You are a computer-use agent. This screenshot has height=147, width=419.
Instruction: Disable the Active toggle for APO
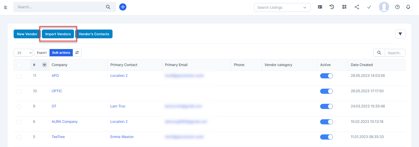pos(326,76)
